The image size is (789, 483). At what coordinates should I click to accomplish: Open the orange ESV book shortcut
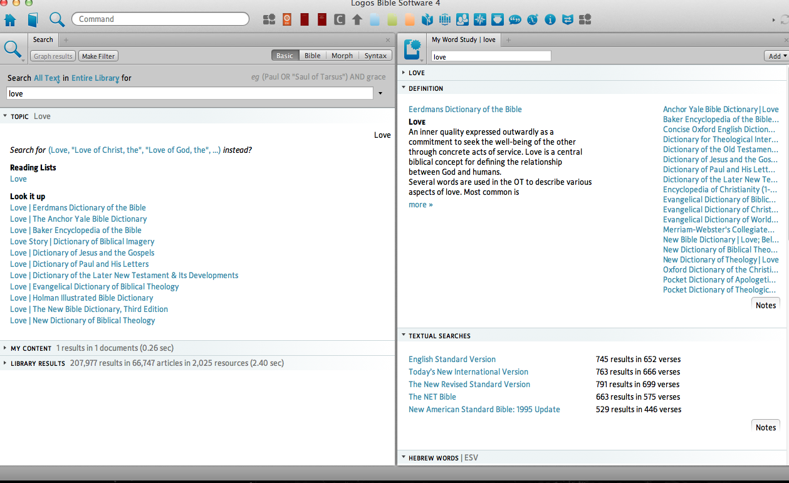click(287, 19)
